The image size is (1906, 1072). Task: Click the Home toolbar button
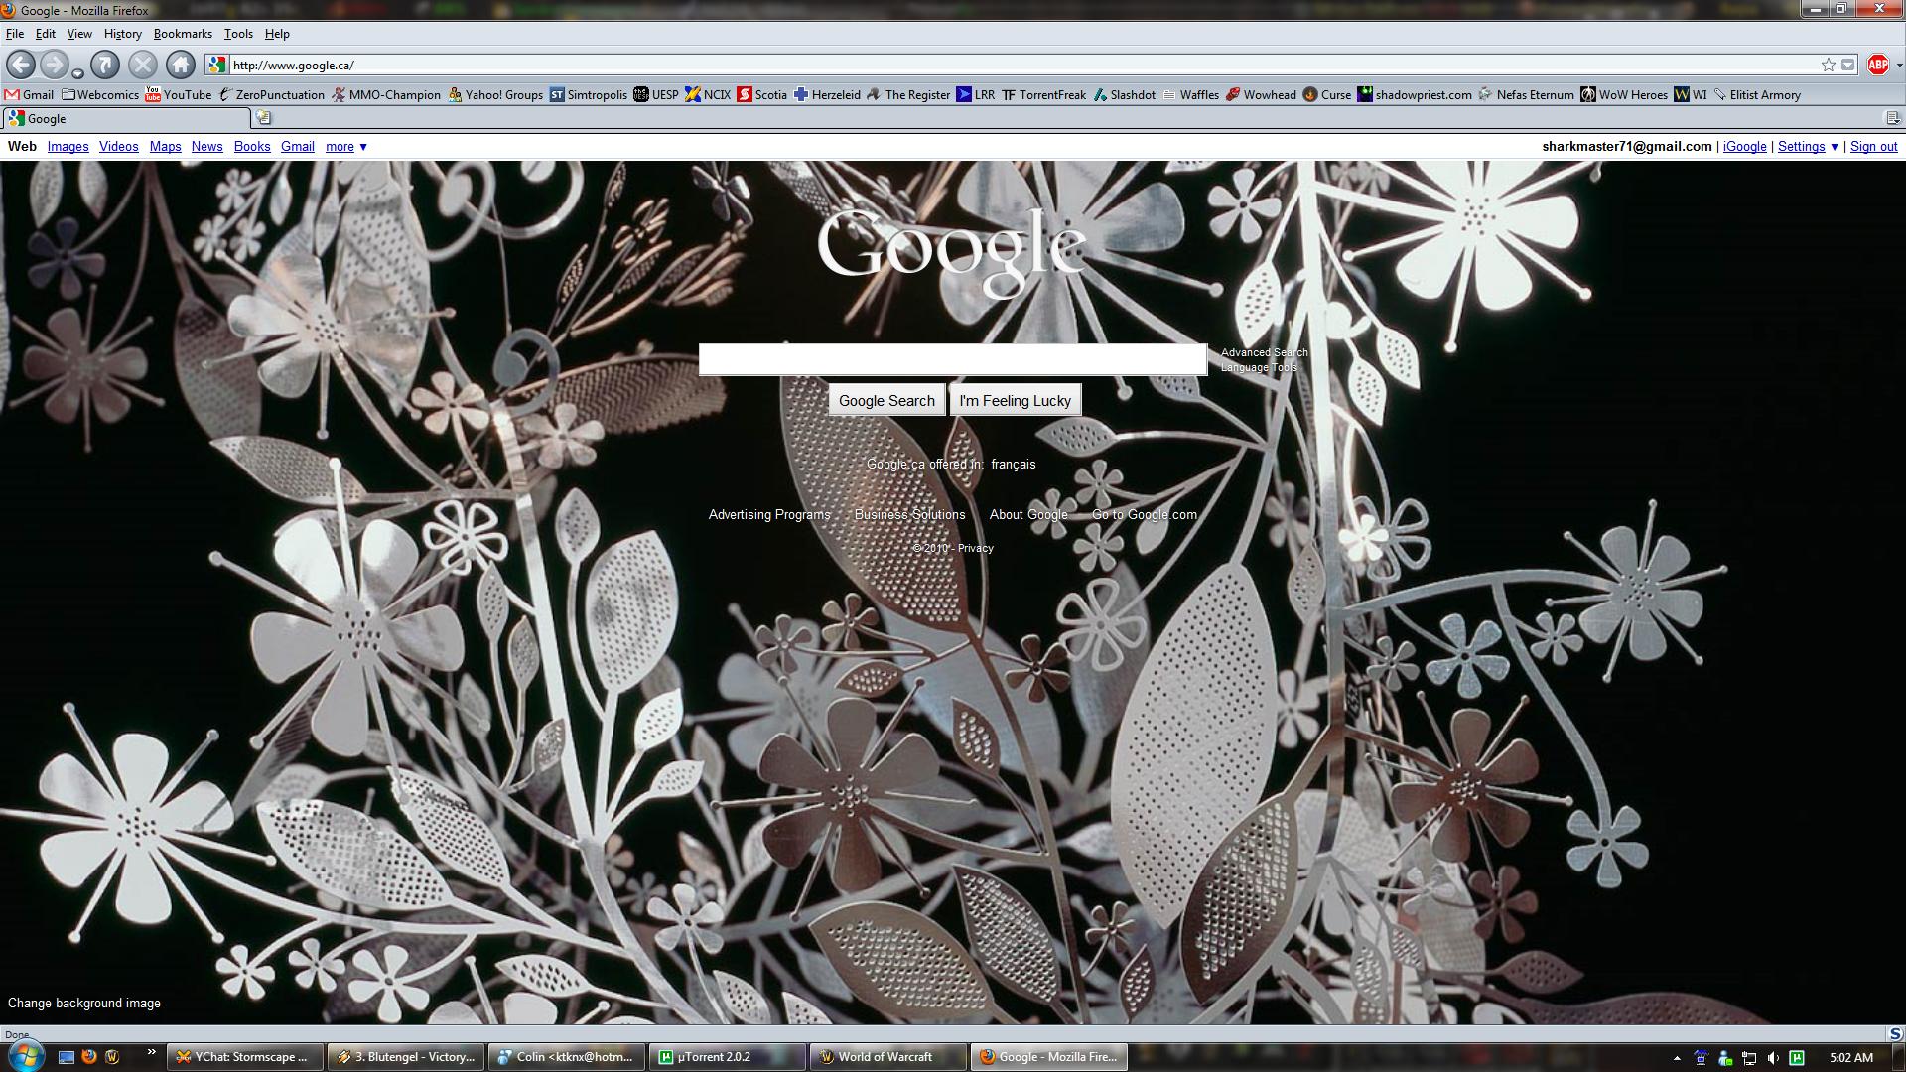click(180, 66)
